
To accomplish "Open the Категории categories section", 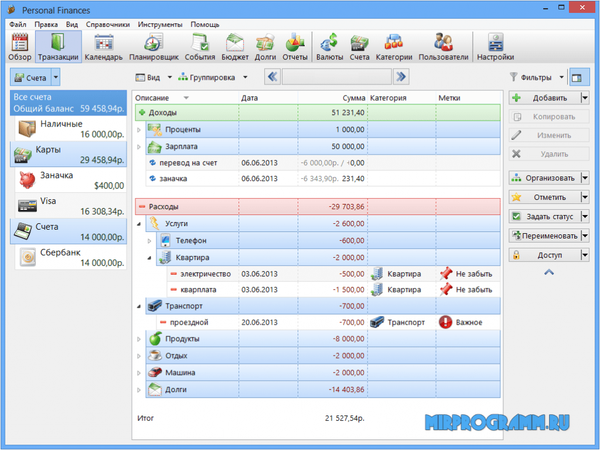I will point(394,47).
